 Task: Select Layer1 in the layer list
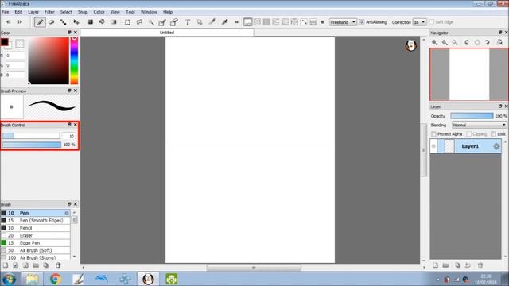pyautogui.click(x=466, y=146)
